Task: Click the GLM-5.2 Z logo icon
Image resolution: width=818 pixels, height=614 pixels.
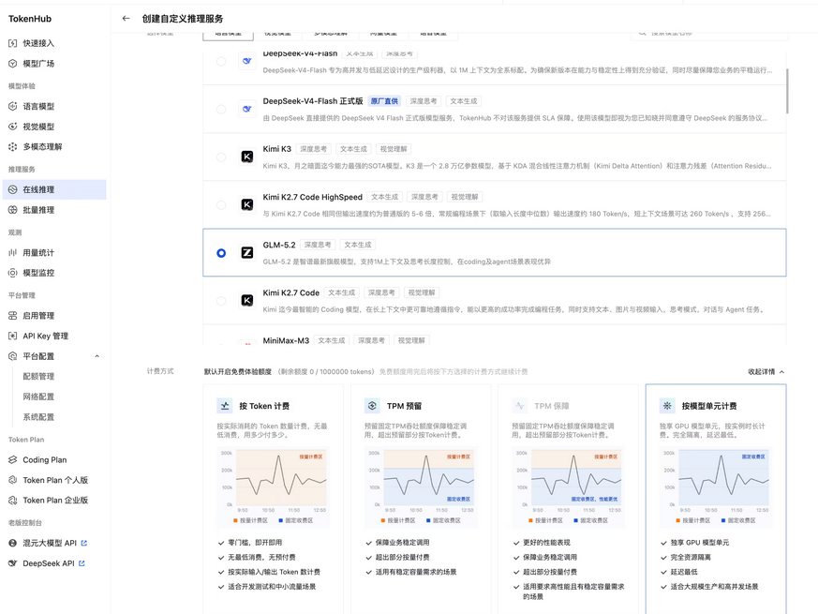Action: [247, 253]
